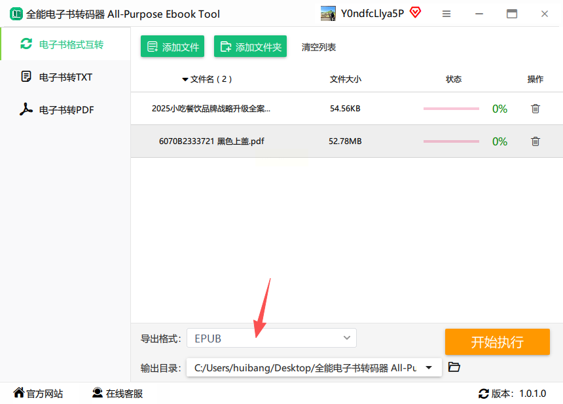563x404 pixels.
Task: Click the orange 开始执行 button
Action: (498, 342)
